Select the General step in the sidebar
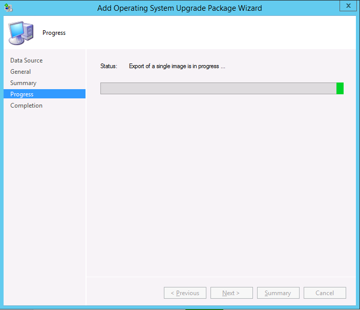 click(x=20, y=71)
